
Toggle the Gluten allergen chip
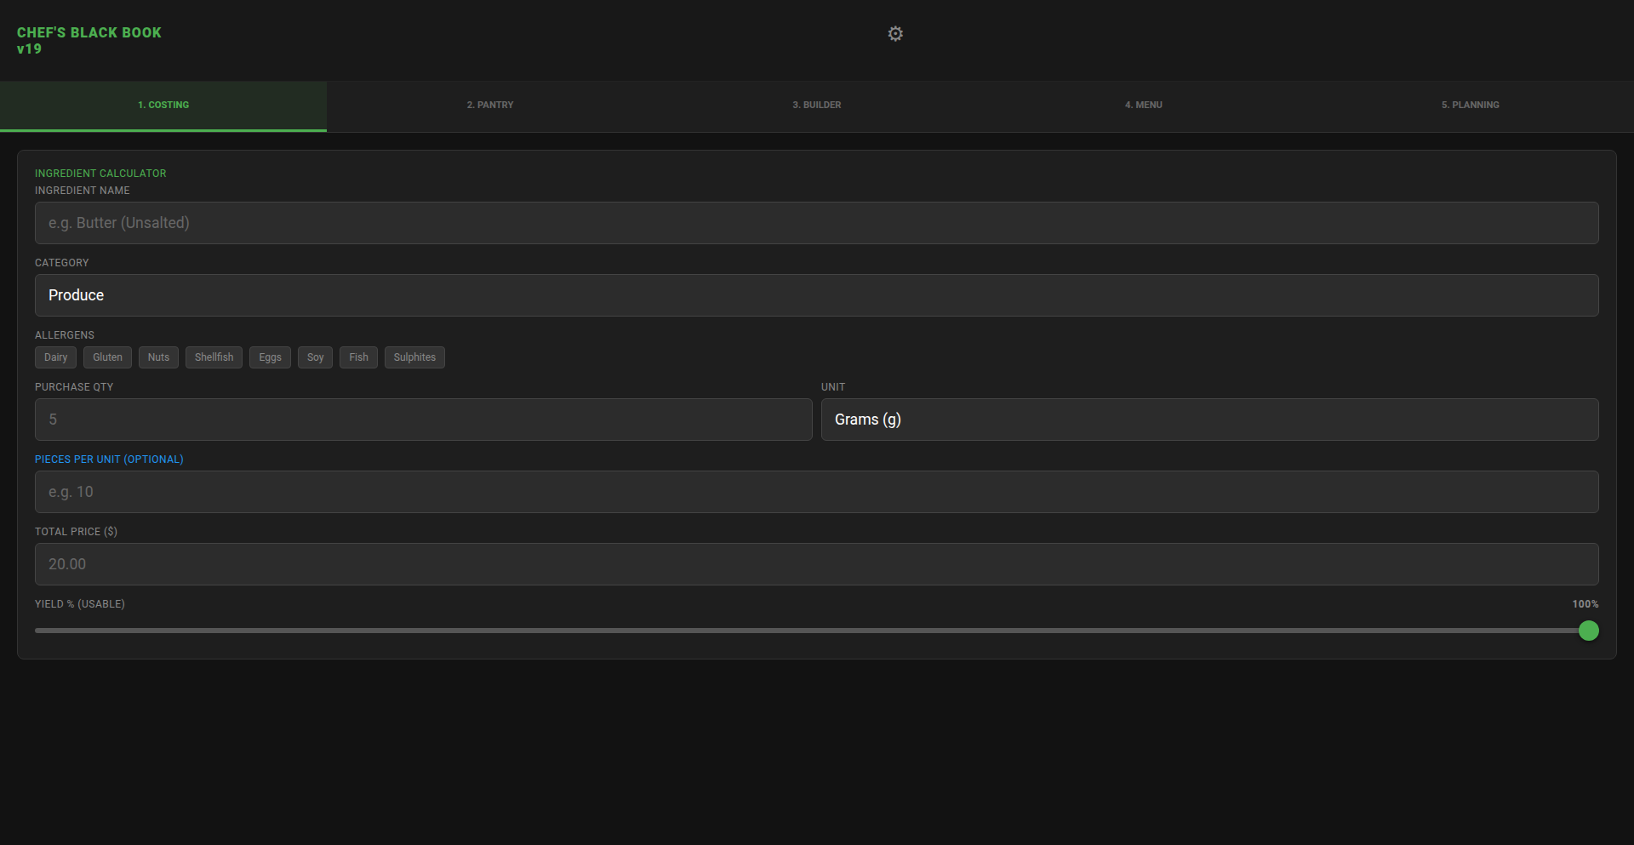click(x=107, y=357)
